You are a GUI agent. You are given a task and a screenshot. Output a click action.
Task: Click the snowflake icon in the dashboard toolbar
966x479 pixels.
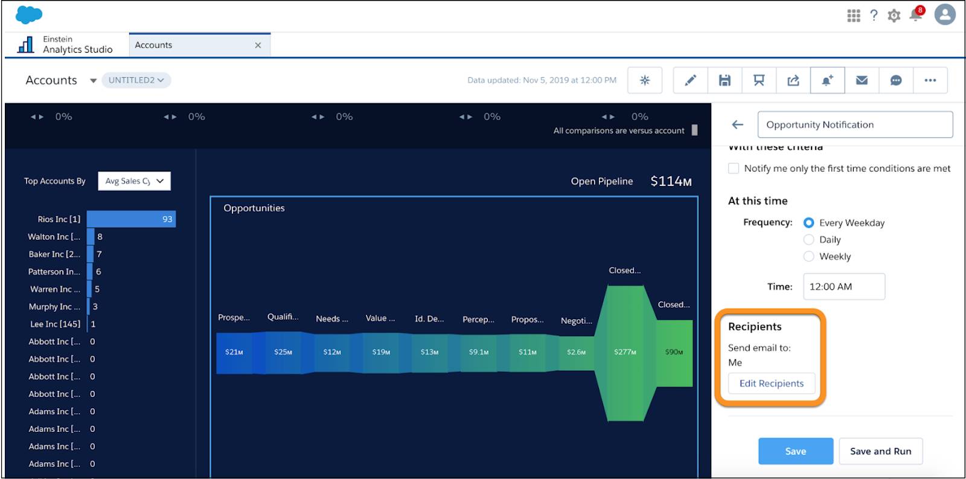(x=645, y=80)
